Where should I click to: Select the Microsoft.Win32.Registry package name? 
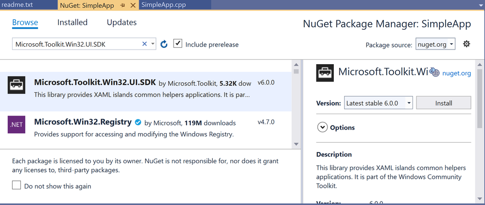point(83,122)
